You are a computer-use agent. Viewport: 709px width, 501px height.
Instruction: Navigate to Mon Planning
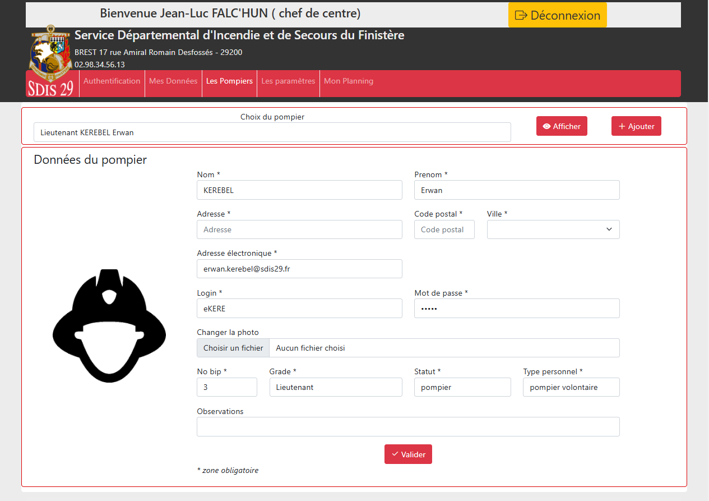[349, 81]
